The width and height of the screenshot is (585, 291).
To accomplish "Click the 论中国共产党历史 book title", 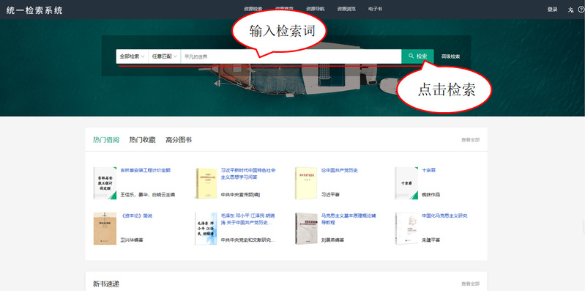I will (x=340, y=170).
